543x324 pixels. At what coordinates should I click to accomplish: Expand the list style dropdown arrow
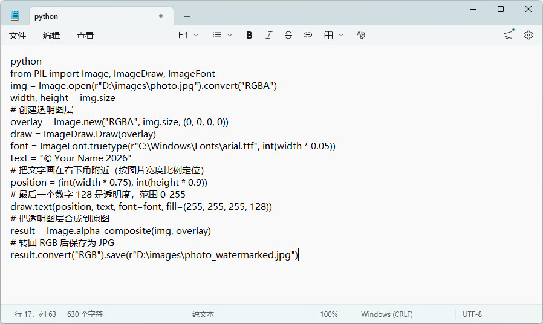click(x=230, y=35)
